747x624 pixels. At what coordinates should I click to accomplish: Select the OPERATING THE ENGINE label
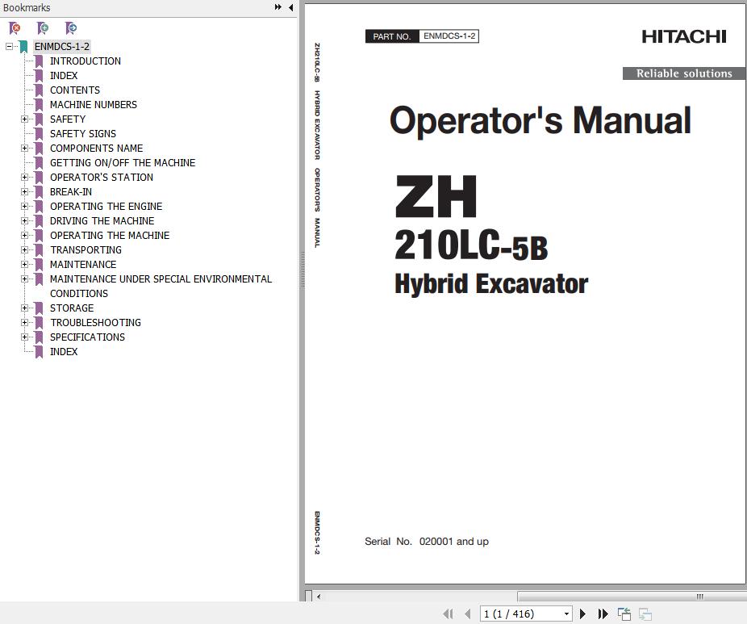106,207
